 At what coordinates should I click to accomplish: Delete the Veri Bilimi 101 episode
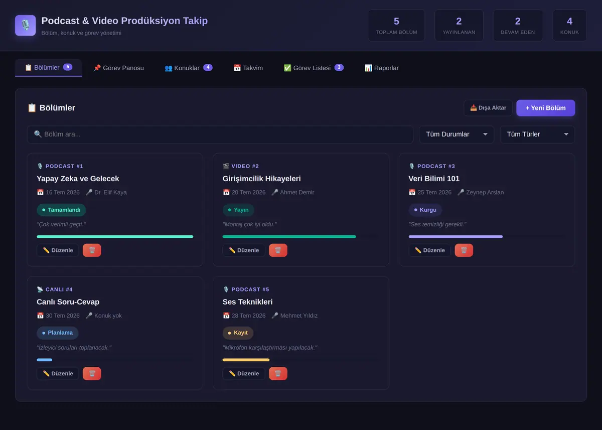click(464, 250)
